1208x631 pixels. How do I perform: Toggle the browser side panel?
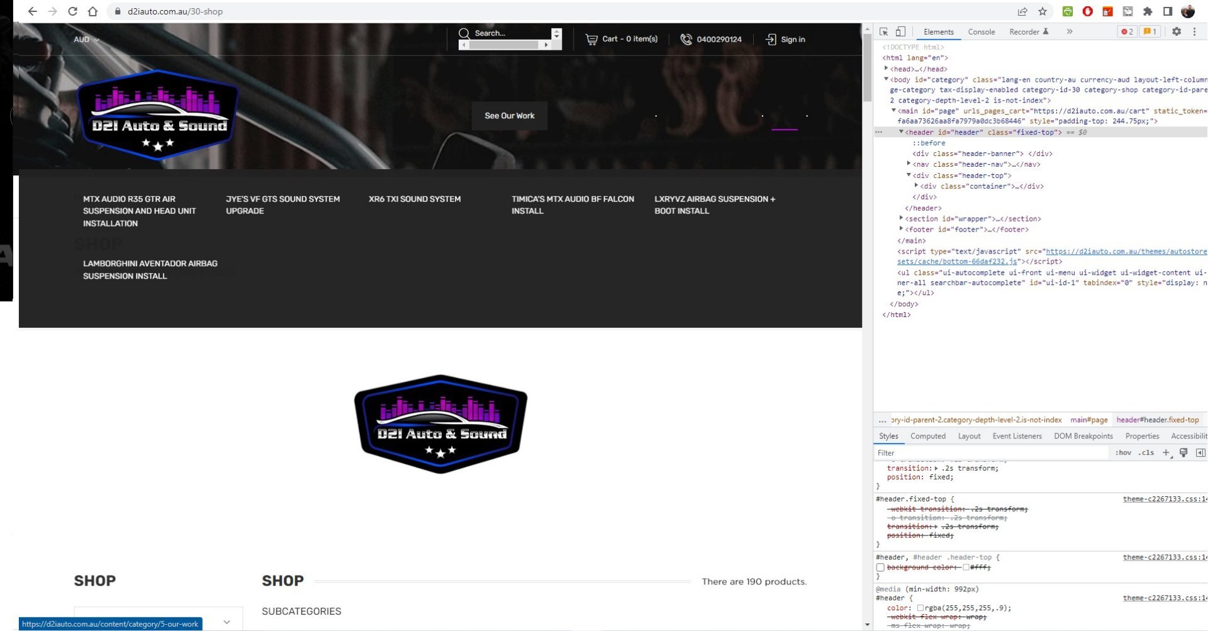[x=1168, y=11]
